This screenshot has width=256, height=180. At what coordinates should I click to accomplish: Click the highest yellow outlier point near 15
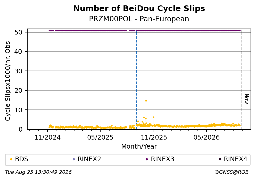click(146, 101)
